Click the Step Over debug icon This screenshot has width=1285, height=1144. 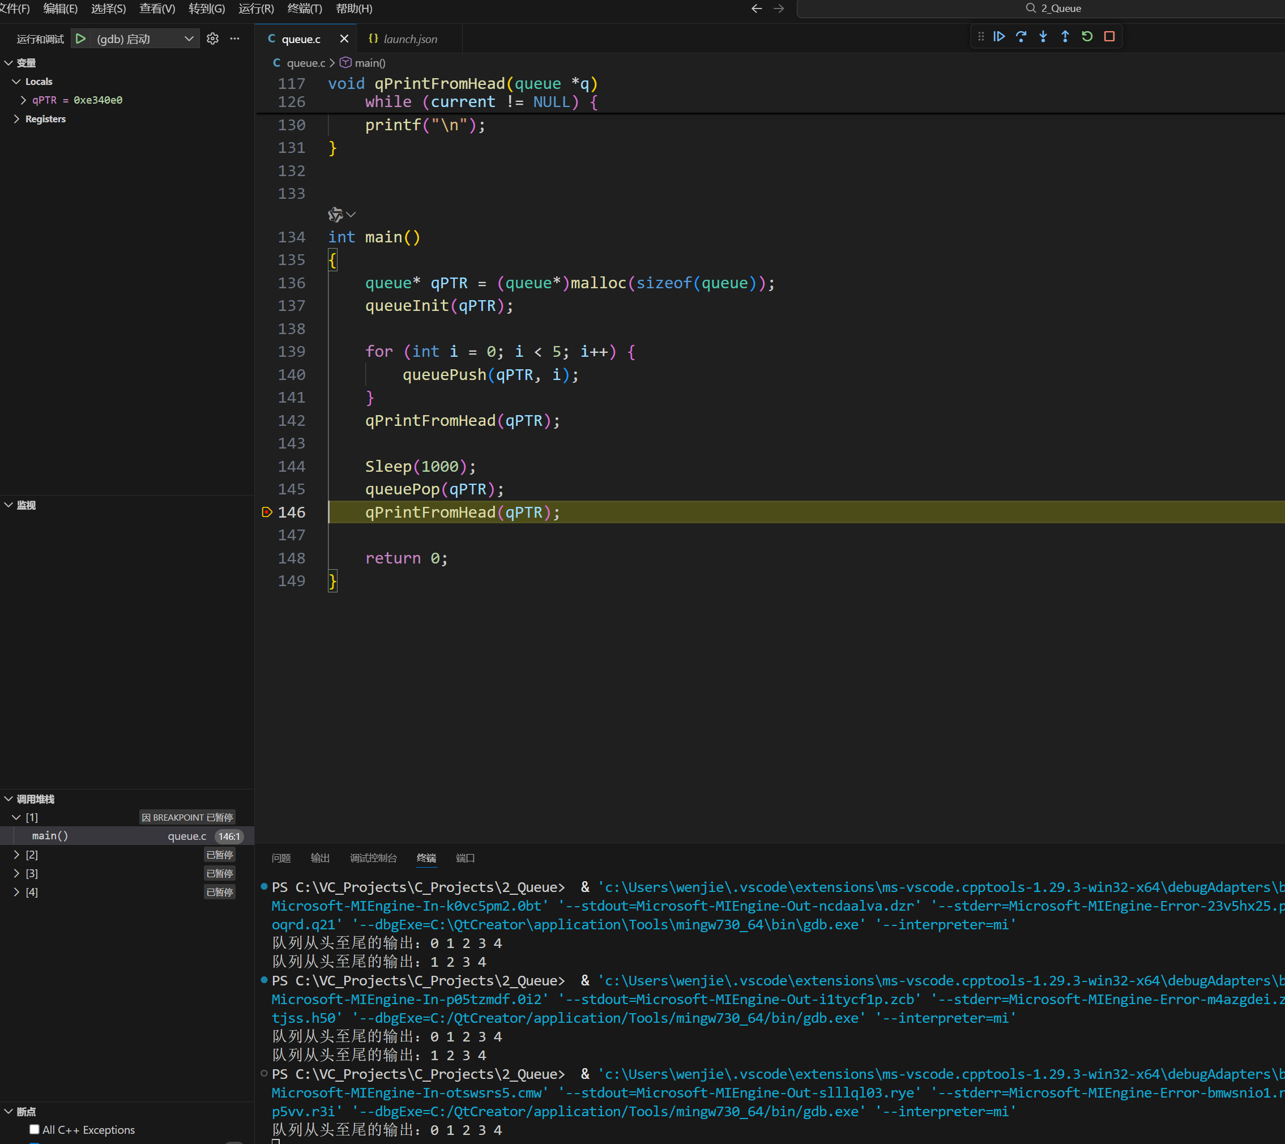tap(1021, 36)
